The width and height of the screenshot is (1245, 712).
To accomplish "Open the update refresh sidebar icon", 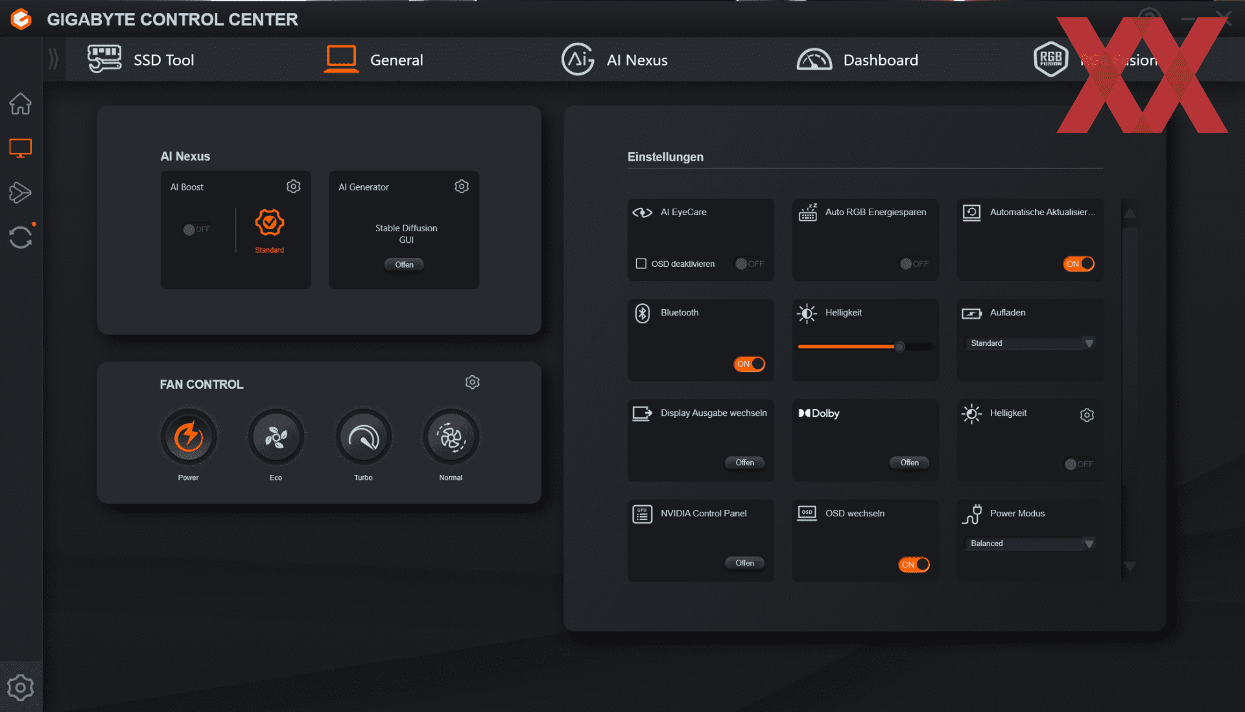I will click(21, 237).
